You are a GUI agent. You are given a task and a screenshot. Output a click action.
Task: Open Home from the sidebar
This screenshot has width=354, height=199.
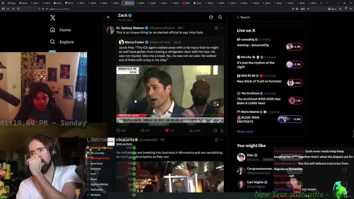point(60,30)
